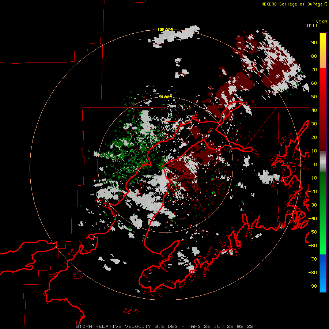Click the 60 value on the velocity scale
Viewport: 329px width, 329px height.
pos(314,83)
